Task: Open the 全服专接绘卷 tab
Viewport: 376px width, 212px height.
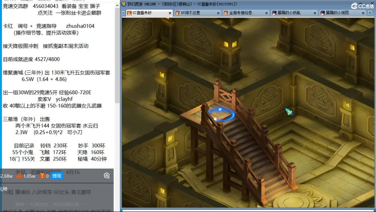Action: click(x=246, y=13)
